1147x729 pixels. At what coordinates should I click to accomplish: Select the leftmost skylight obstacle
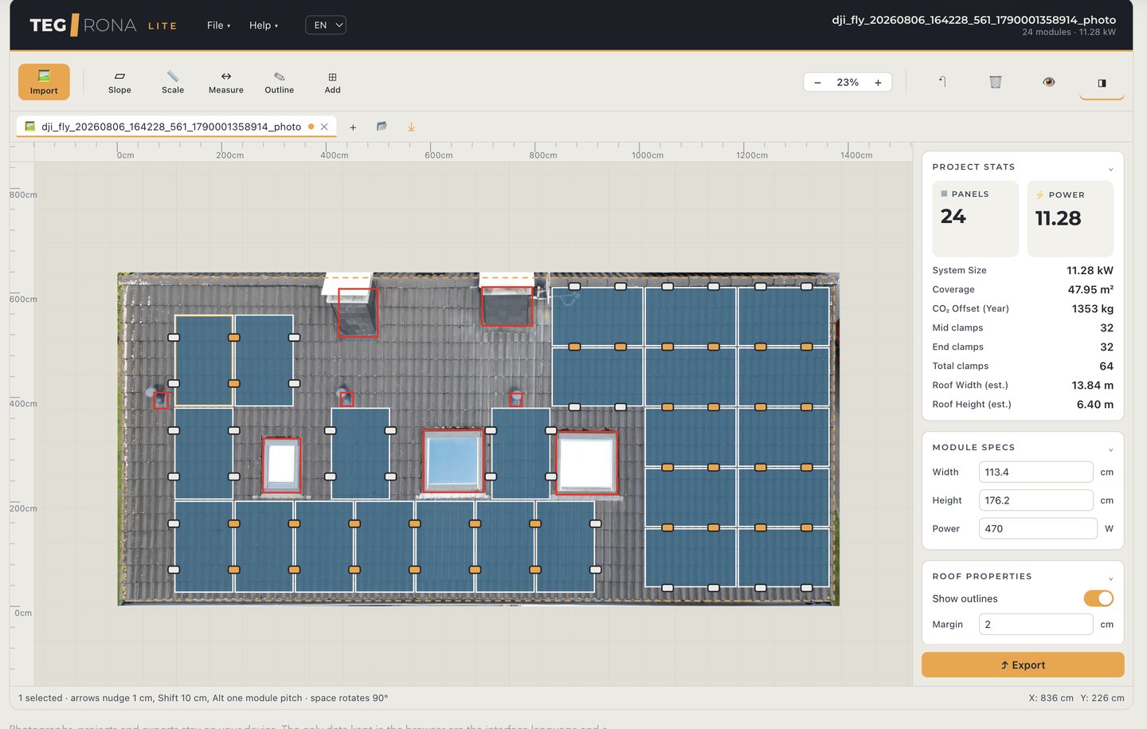[281, 464]
